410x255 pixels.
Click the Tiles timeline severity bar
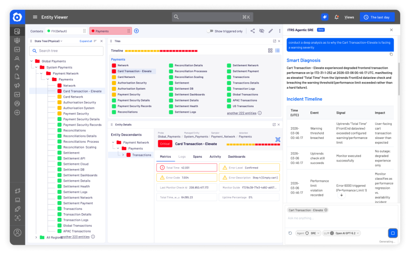tap(161, 51)
